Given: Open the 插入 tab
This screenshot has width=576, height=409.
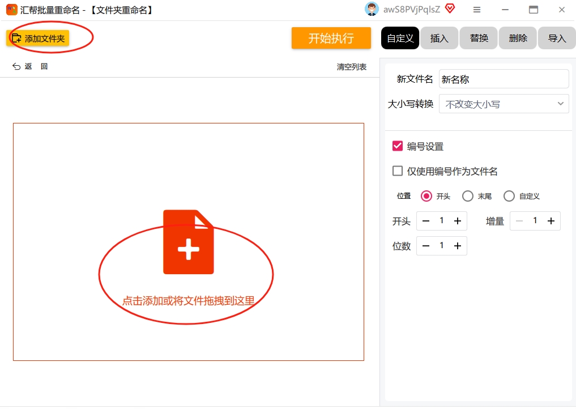Looking at the screenshot, I should click(440, 38).
